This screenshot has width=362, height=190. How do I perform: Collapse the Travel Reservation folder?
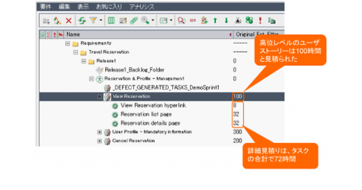[76, 52]
